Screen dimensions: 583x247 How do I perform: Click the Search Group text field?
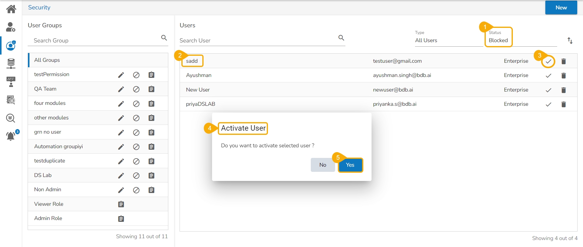94,41
